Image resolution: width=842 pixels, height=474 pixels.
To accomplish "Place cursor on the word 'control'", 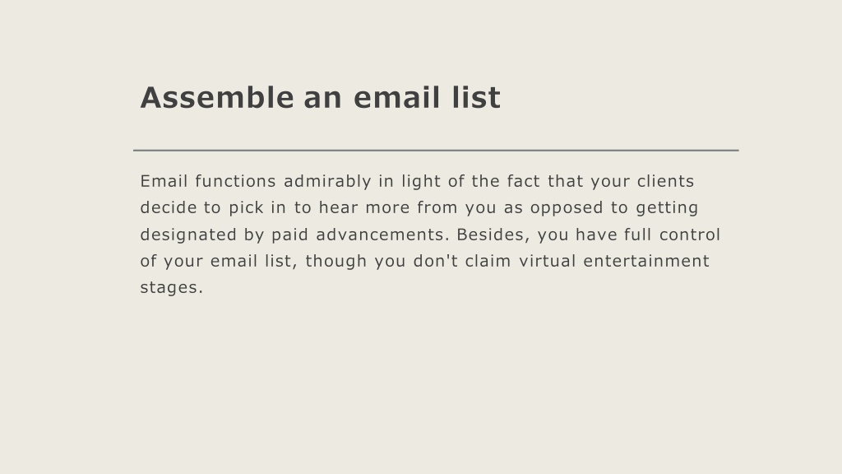I will point(690,235).
